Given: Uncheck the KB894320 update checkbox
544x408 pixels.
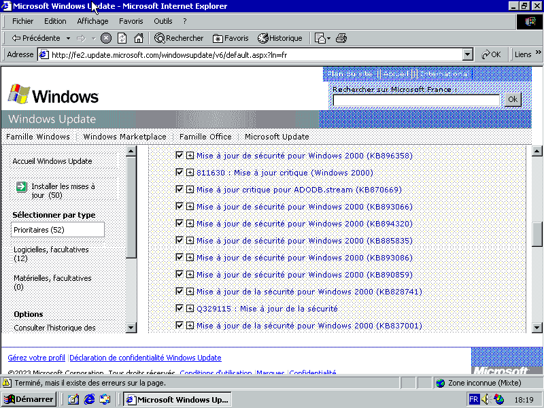Looking at the screenshot, I should (180, 223).
